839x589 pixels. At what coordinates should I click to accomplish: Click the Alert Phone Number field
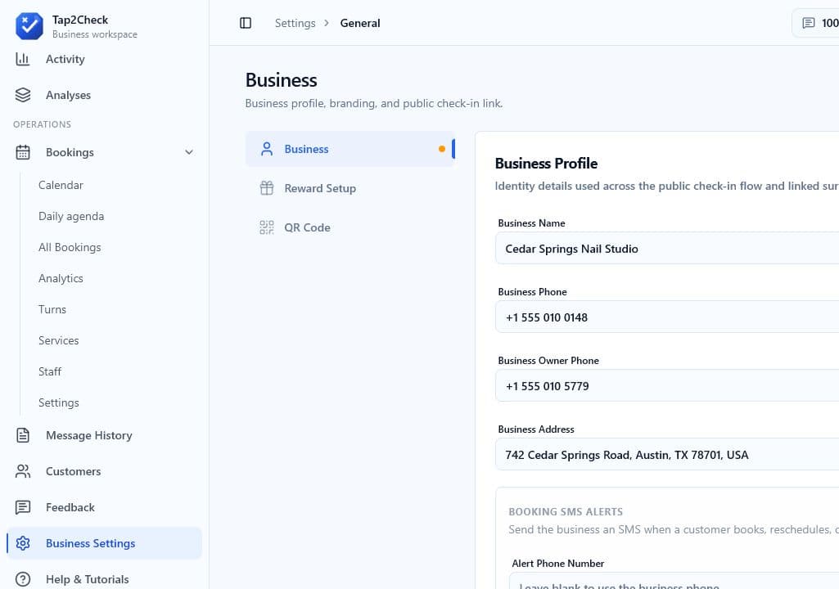(674, 582)
